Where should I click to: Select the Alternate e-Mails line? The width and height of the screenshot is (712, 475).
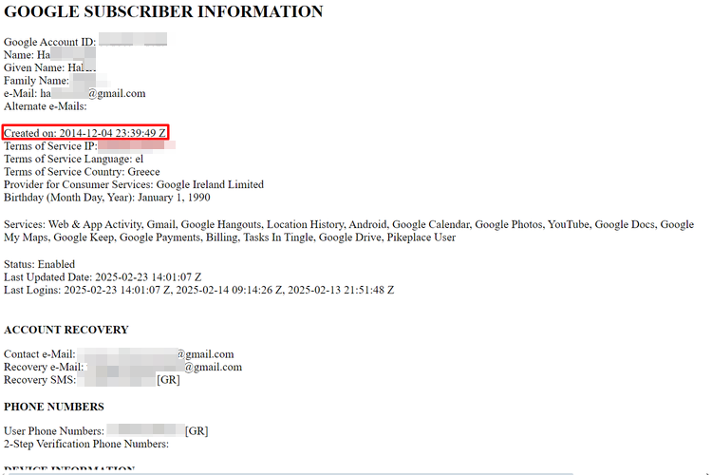(x=45, y=106)
